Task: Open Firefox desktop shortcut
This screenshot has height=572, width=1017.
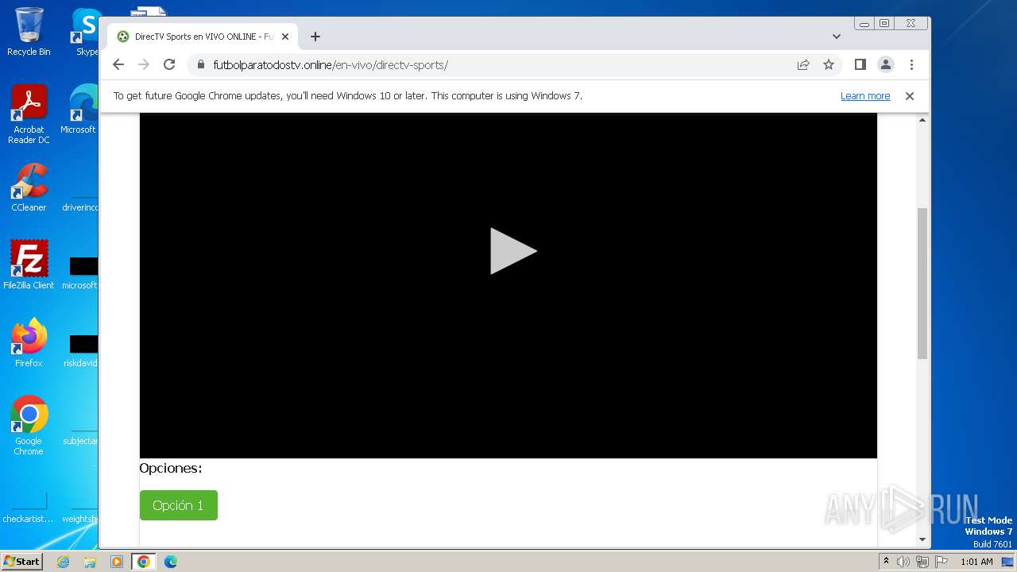Action: [x=29, y=342]
